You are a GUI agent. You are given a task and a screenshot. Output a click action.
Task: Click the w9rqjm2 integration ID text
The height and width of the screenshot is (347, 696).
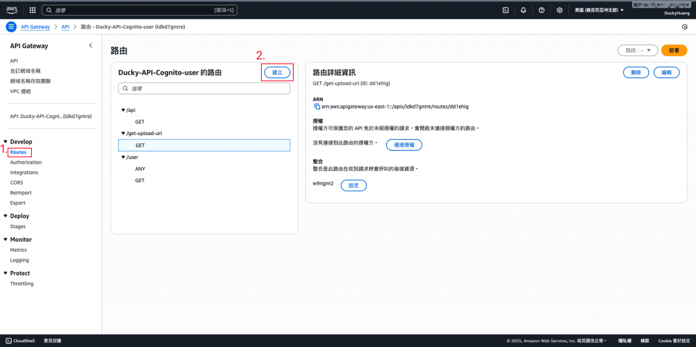323,183
